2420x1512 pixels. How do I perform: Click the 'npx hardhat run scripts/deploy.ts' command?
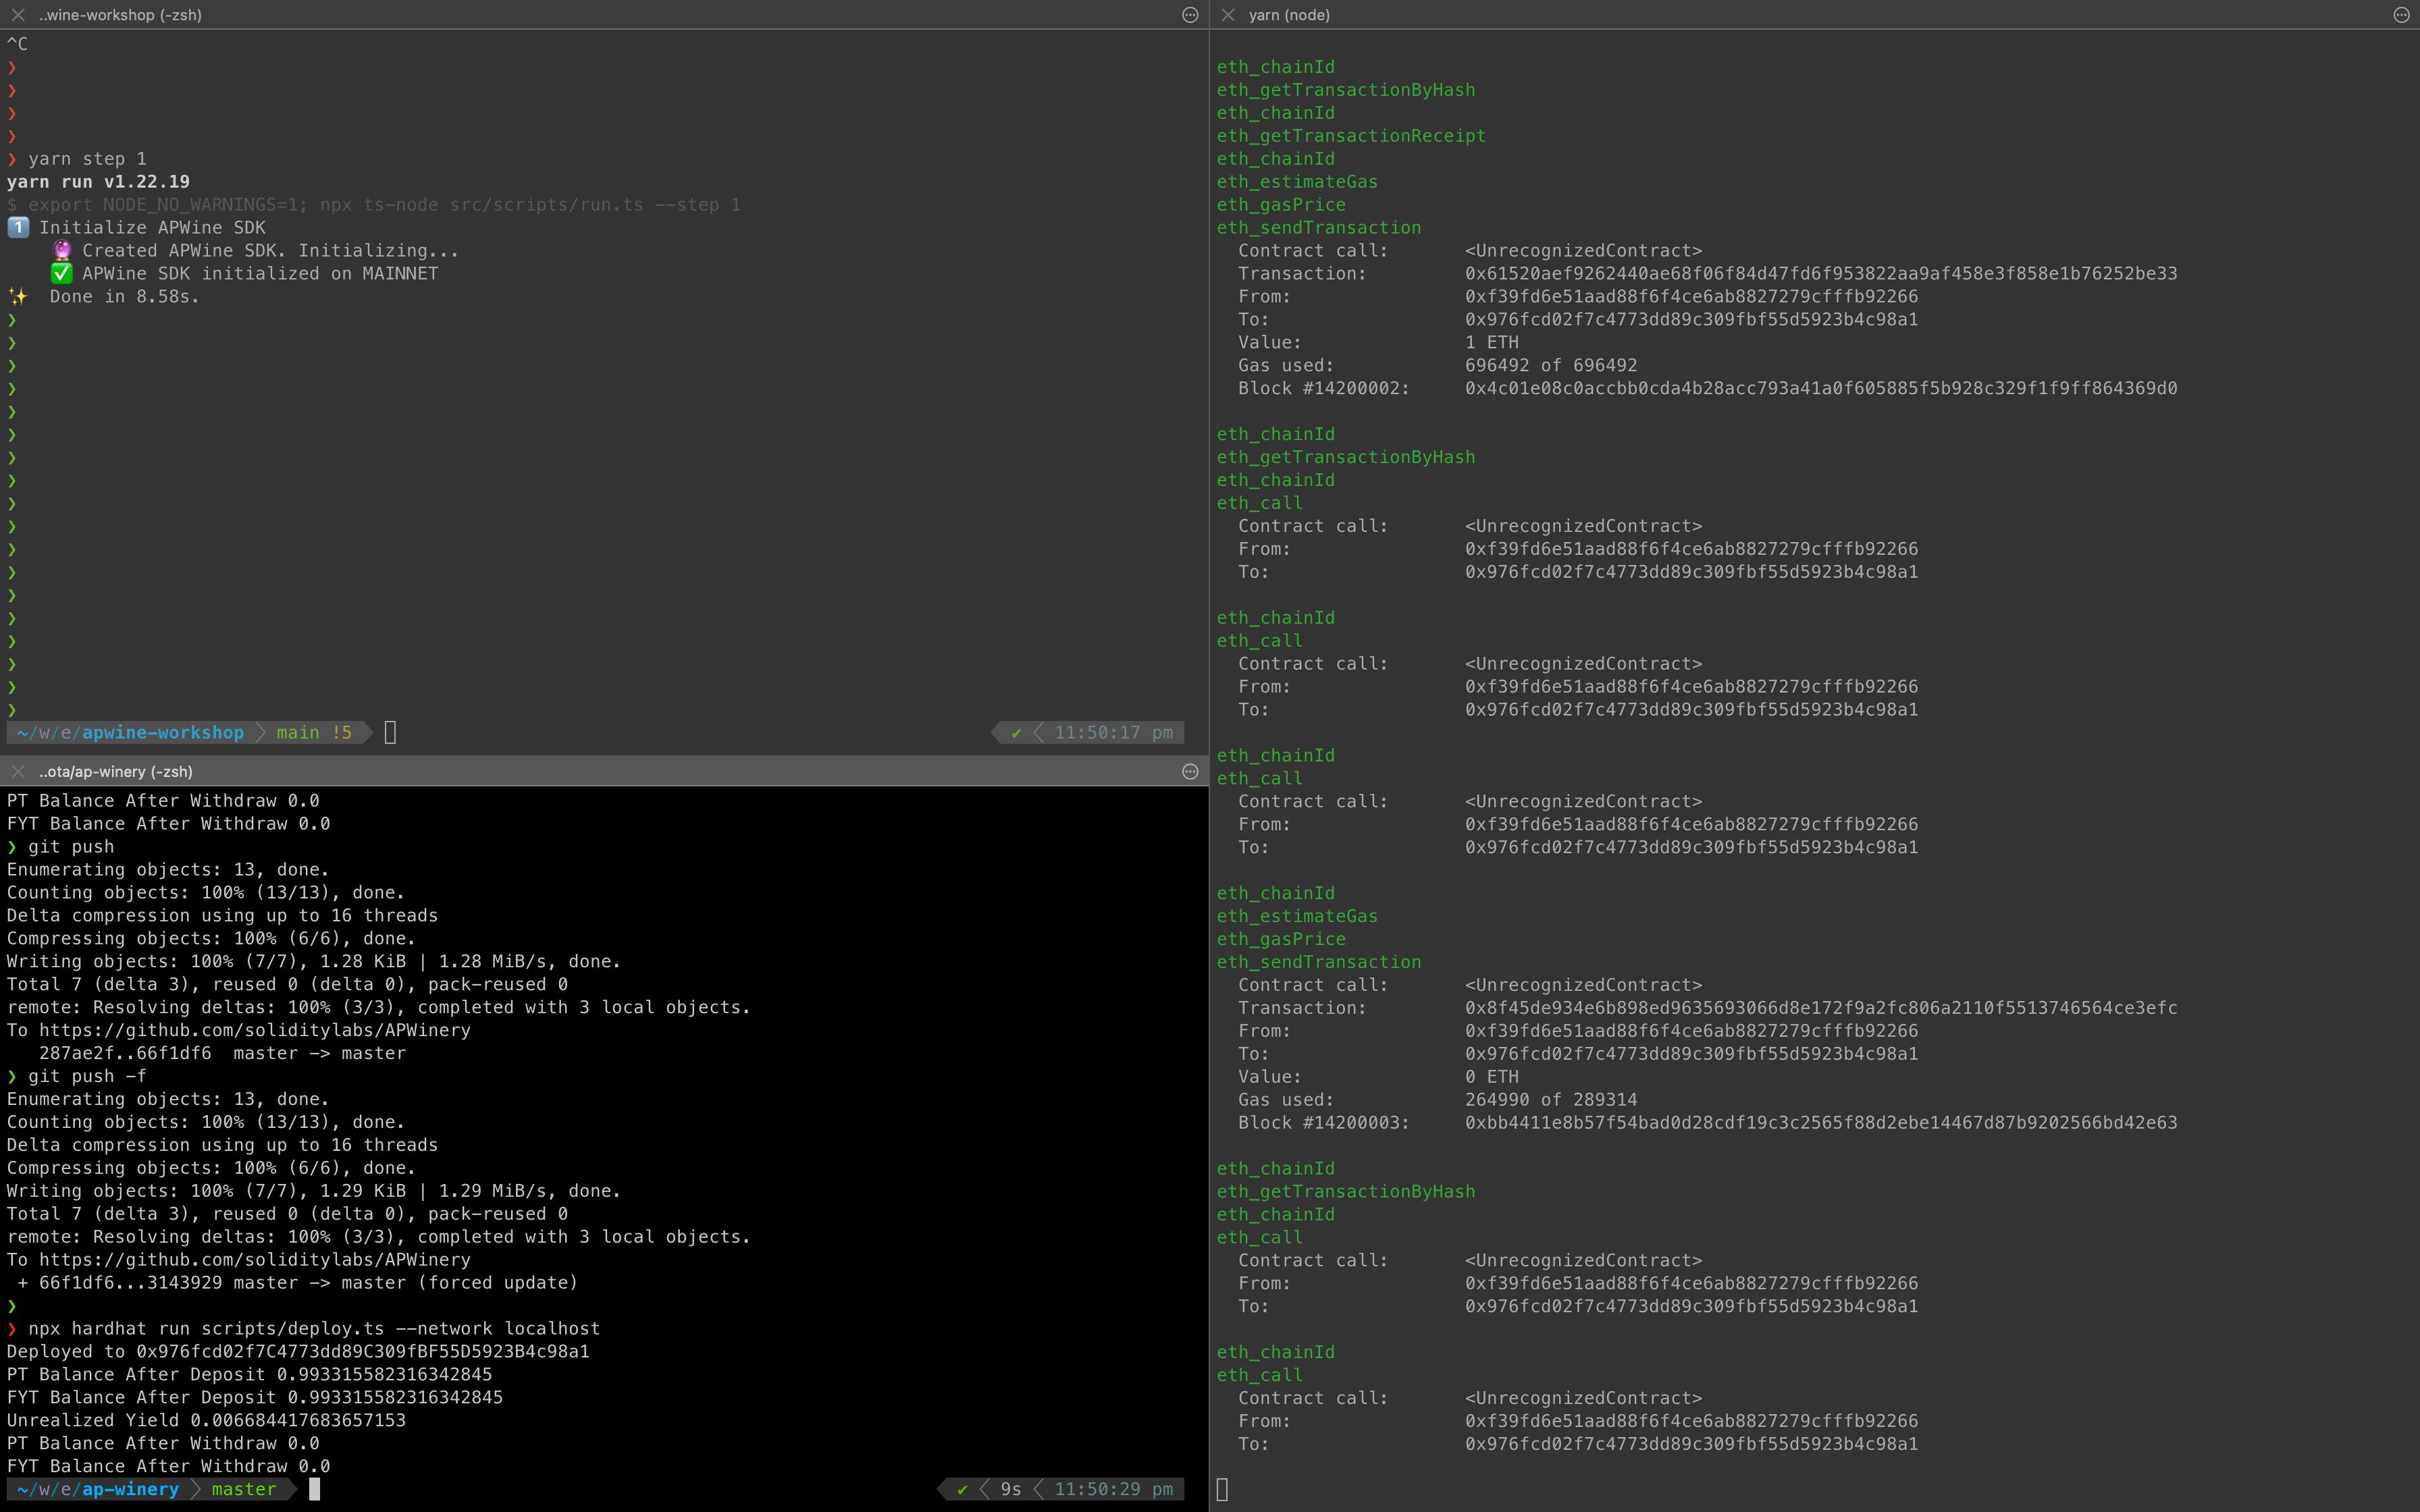point(314,1329)
